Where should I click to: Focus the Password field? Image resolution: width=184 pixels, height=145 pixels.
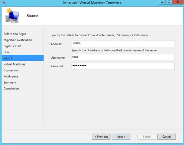(x=123, y=66)
